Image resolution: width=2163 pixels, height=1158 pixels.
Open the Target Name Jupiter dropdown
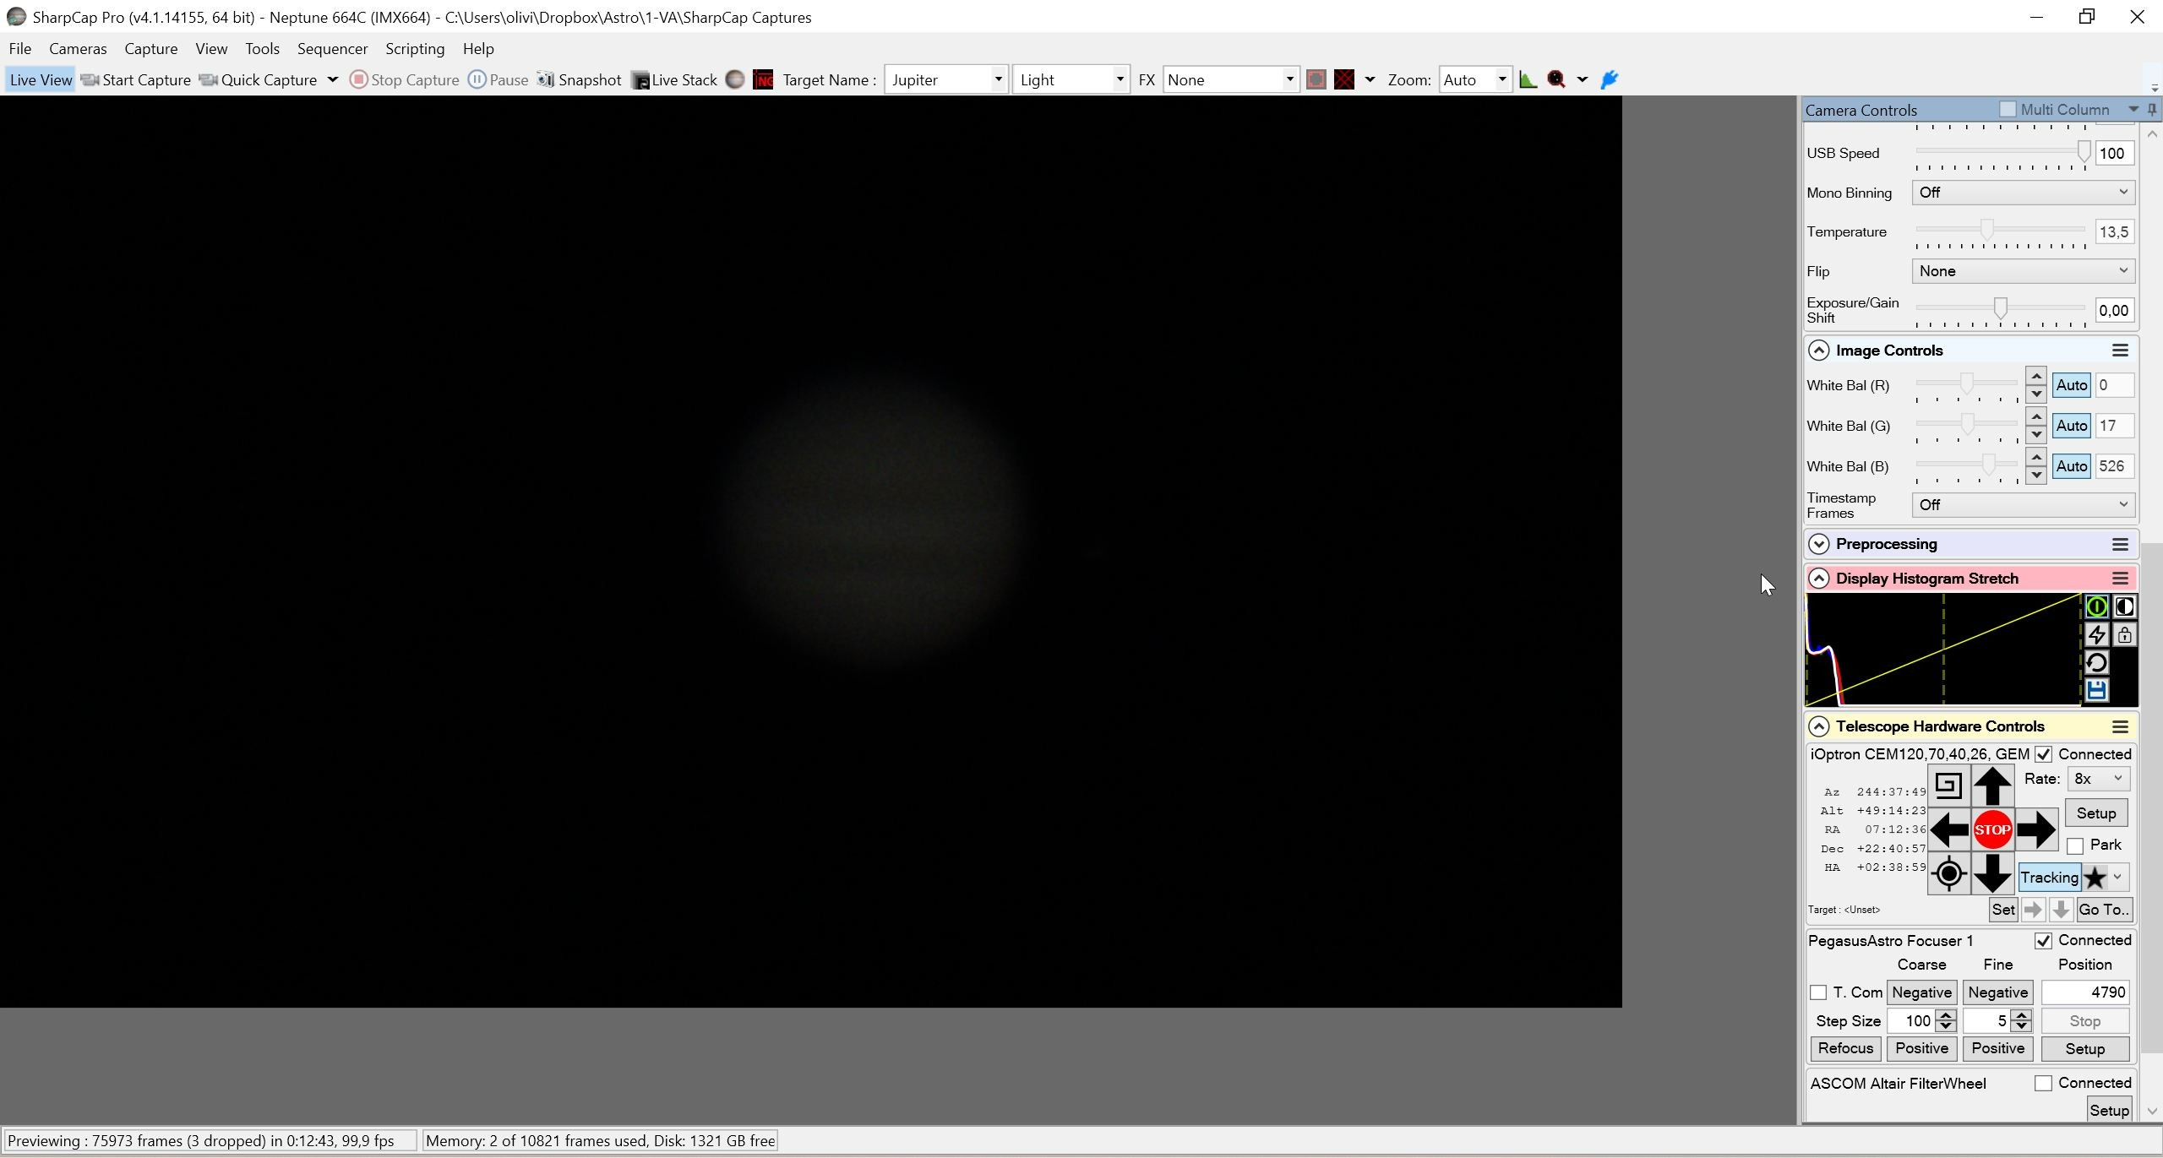[998, 79]
